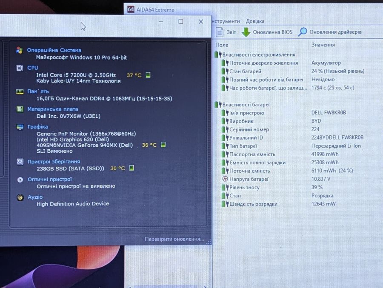383x288 pixels.
Task: Click the magnifier driver update icon
Action: pyautogui.click(x=303, y=32)
